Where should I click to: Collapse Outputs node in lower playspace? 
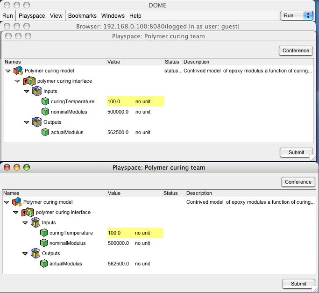pos(25,253)
